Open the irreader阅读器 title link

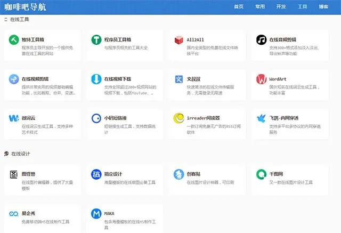[x=204, y=118]
